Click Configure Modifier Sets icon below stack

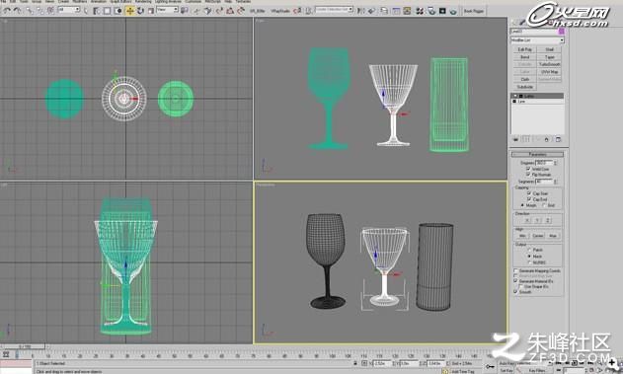558,139
